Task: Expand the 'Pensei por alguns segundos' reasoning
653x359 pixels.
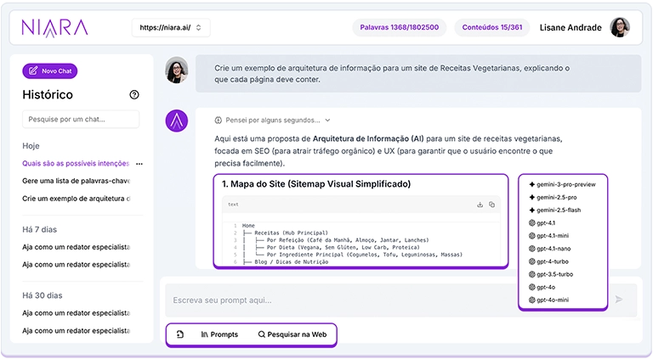Action: tap(272, 121)
